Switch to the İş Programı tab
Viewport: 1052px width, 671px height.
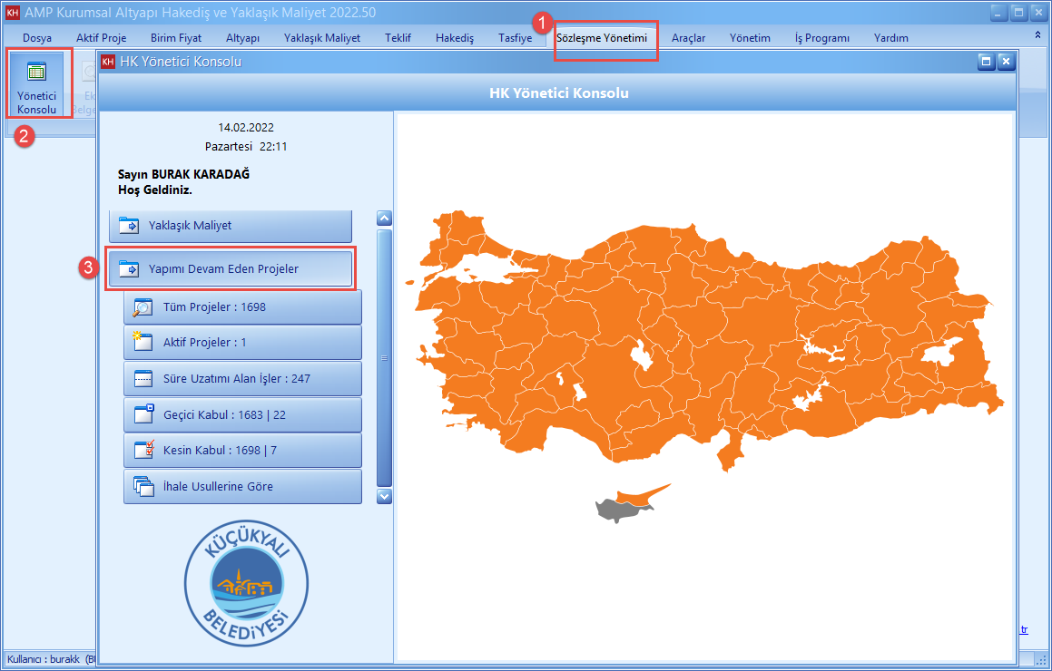click(x=821, y=38)
